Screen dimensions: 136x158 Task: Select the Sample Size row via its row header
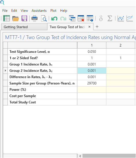coord(5,83)
